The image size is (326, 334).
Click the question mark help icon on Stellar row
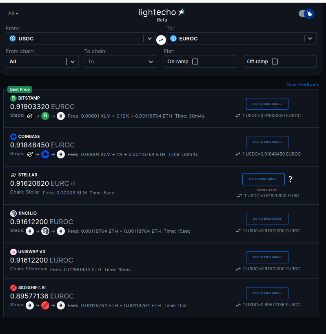tap(290, 179)
